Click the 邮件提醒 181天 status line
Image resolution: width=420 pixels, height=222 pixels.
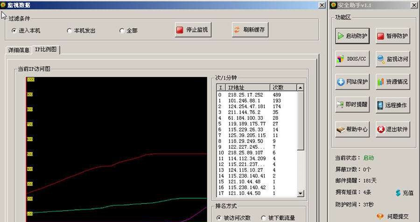click(x=356, y=181)
